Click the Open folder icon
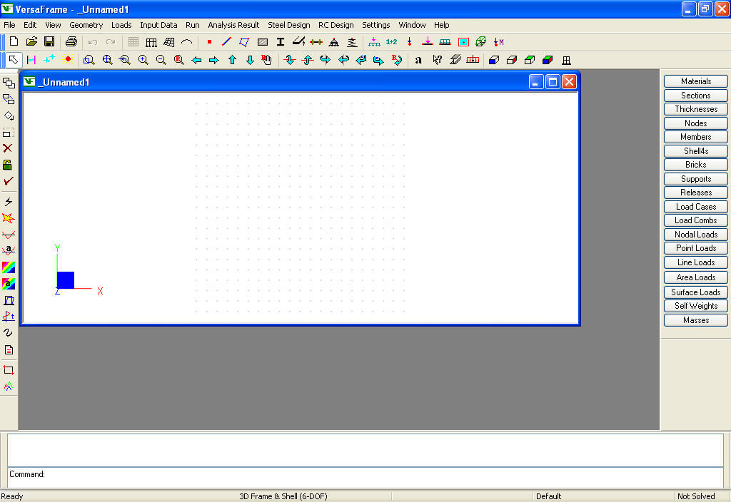Image resolution: width=731 pixels, height=502 pixels. pos(31,42)
